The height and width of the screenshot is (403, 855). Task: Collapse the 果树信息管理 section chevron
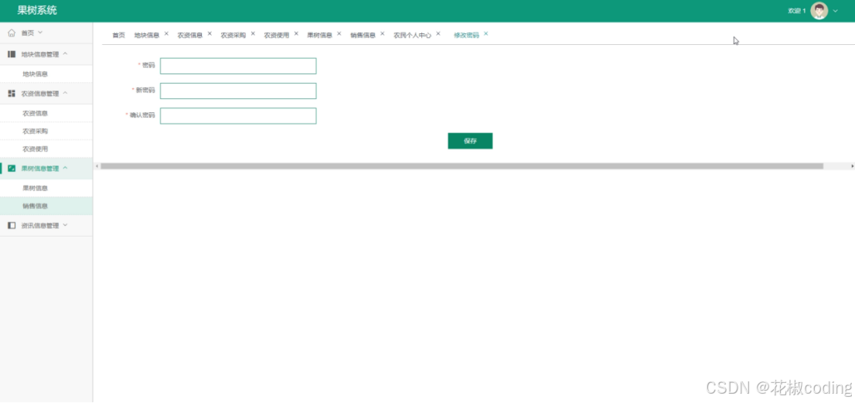click(65, 168)
